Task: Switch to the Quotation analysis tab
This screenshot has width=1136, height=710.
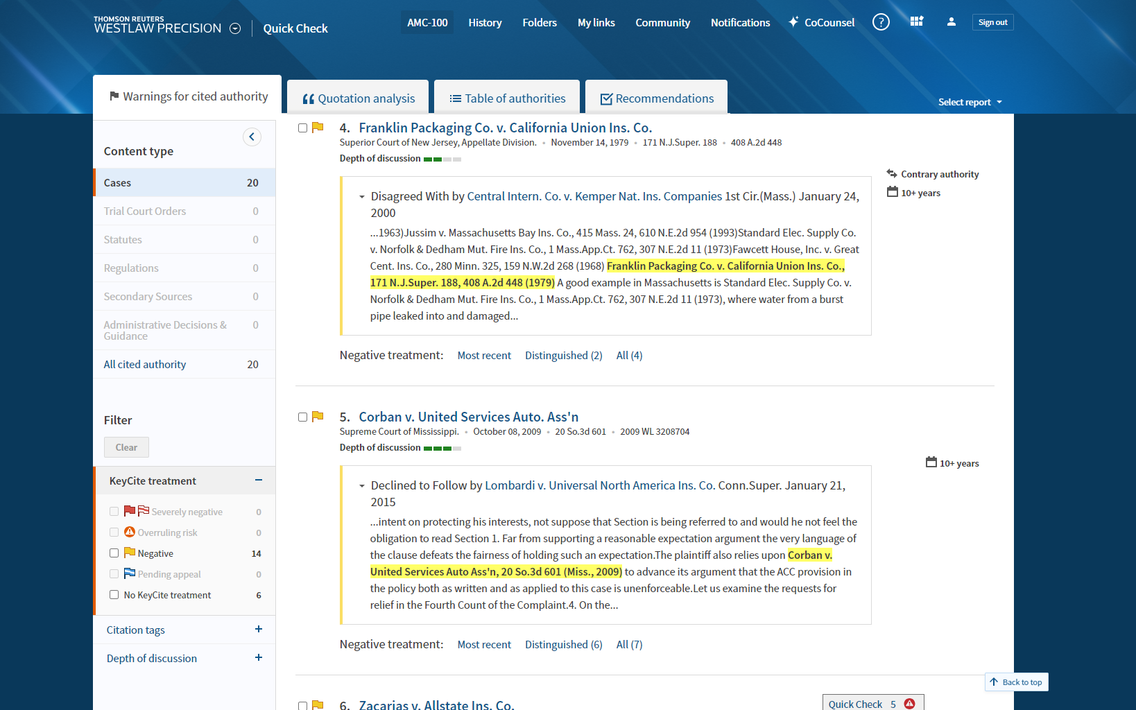Action: pos(359,98)
